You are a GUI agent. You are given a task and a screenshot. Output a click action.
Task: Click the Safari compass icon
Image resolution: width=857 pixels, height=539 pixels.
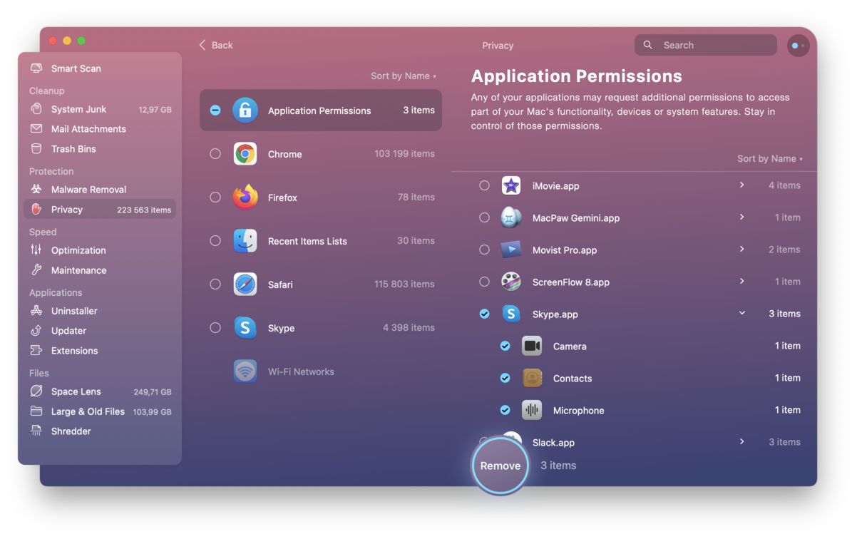(x=245, y=284)
